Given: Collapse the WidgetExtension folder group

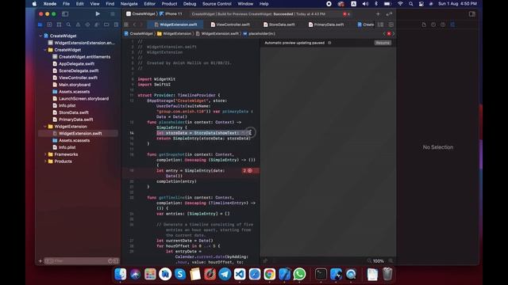Looking at the screenshot, I should (45, 127).
